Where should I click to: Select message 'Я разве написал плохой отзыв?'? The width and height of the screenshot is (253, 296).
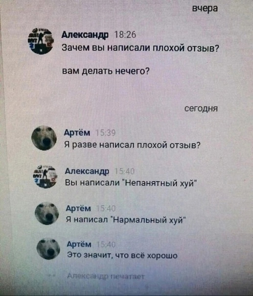click(133, 145)
